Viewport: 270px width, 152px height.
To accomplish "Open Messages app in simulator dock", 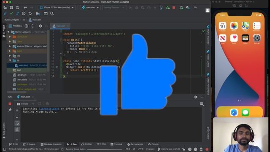I will click(x=246, y=112).
